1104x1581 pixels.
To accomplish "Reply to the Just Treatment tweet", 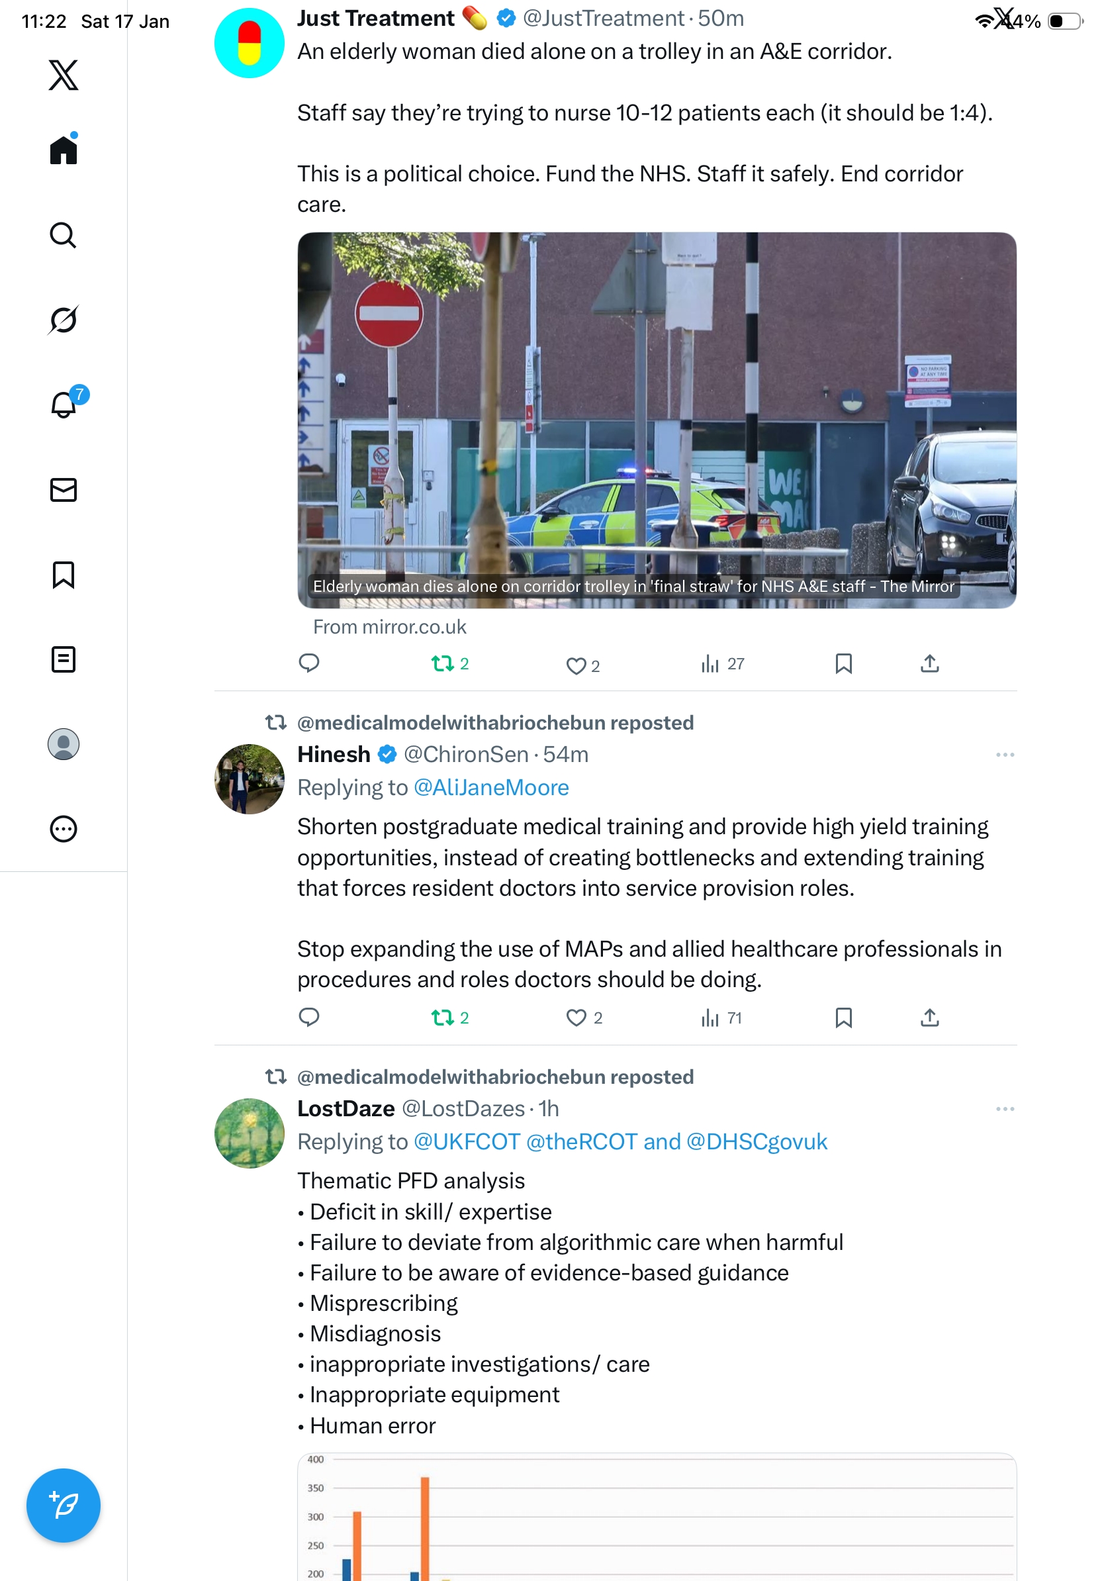I will point(309,663).
